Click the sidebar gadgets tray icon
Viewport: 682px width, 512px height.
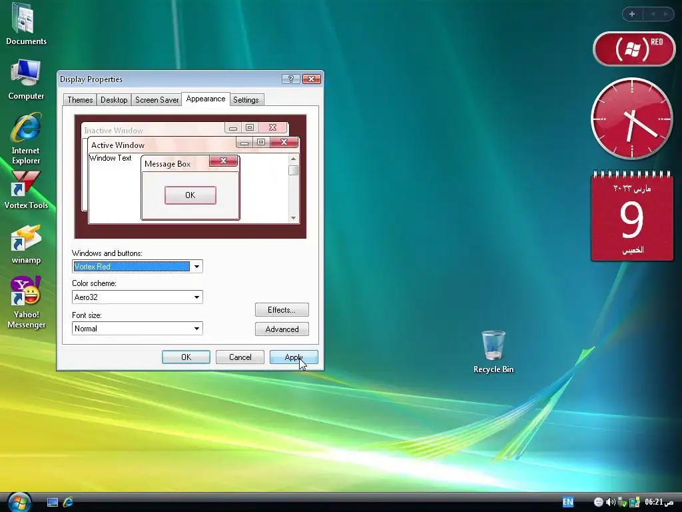[635, 502]
